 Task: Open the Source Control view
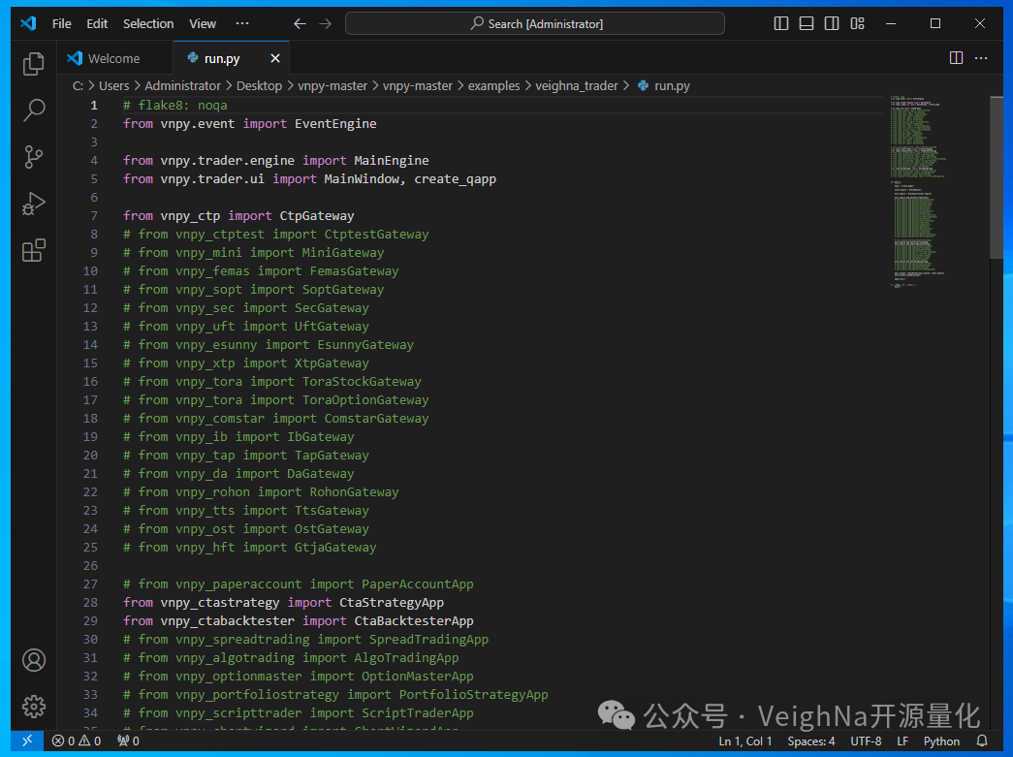[34, 157]
